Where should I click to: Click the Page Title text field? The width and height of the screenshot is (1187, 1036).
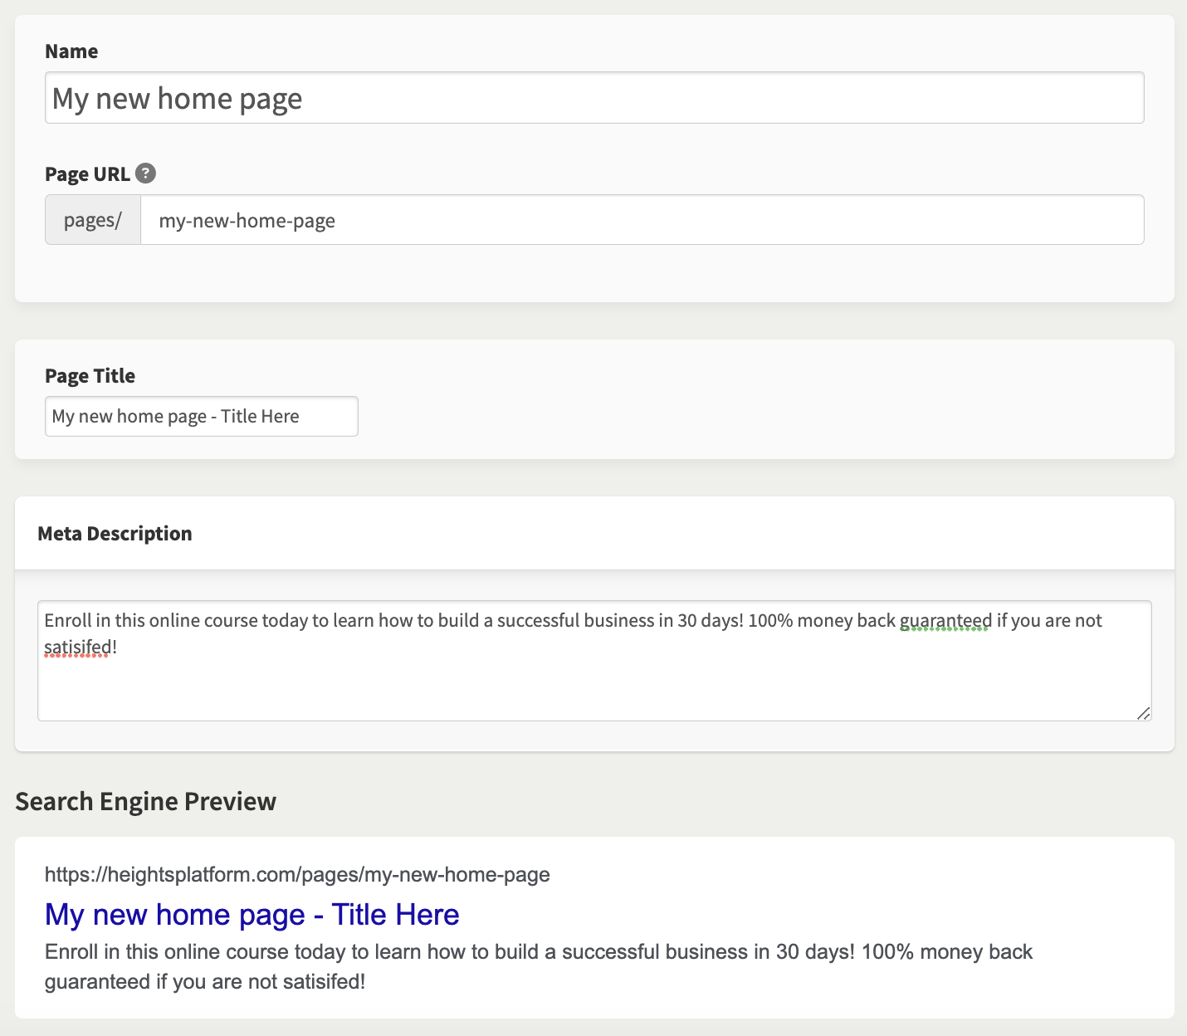tap(201, 416)
